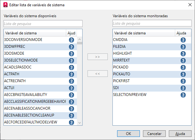Open dialog help with Ajuda button
The image size is (195, 140).
[x=180, y=134]
